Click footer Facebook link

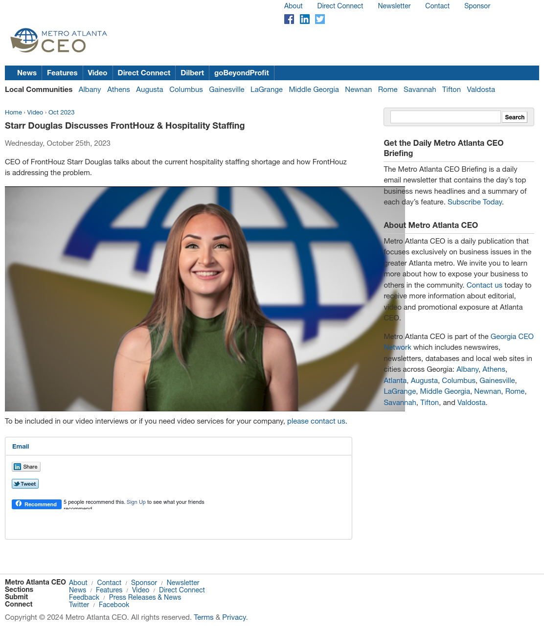(114, 605)
